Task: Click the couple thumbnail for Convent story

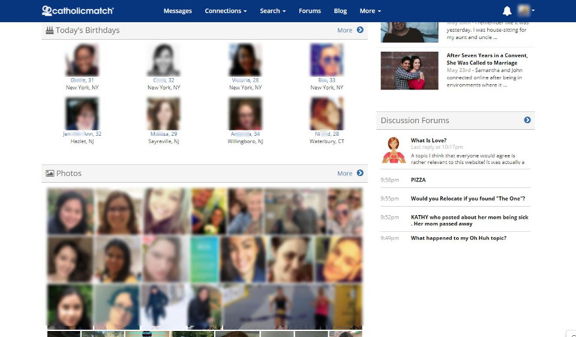Action: (x=409, y=71)
